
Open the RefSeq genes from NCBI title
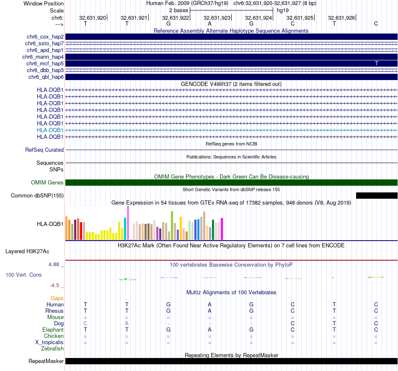tap(231, 144)
